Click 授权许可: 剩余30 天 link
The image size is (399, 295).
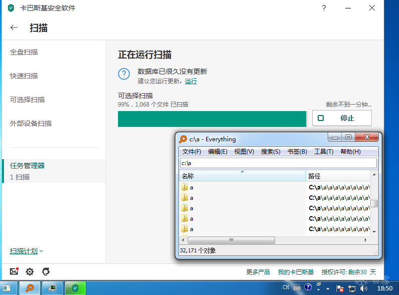point(348,272)
